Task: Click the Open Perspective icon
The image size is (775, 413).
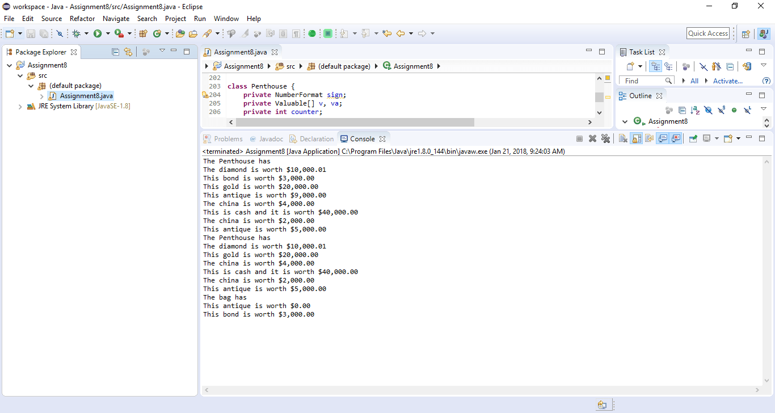Action: point(746,33)
